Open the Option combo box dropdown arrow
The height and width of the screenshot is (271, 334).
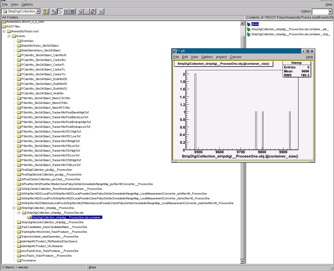click(330, 12)
